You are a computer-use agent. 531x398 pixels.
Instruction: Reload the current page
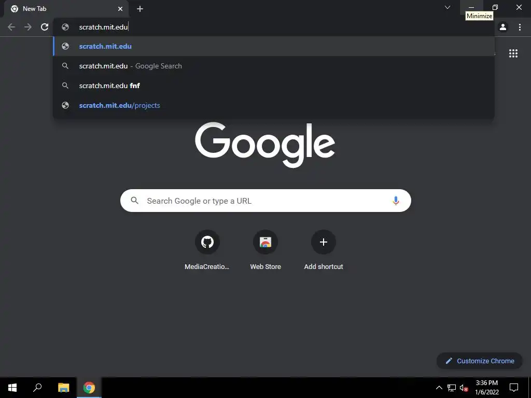click(x=45, y=27)
